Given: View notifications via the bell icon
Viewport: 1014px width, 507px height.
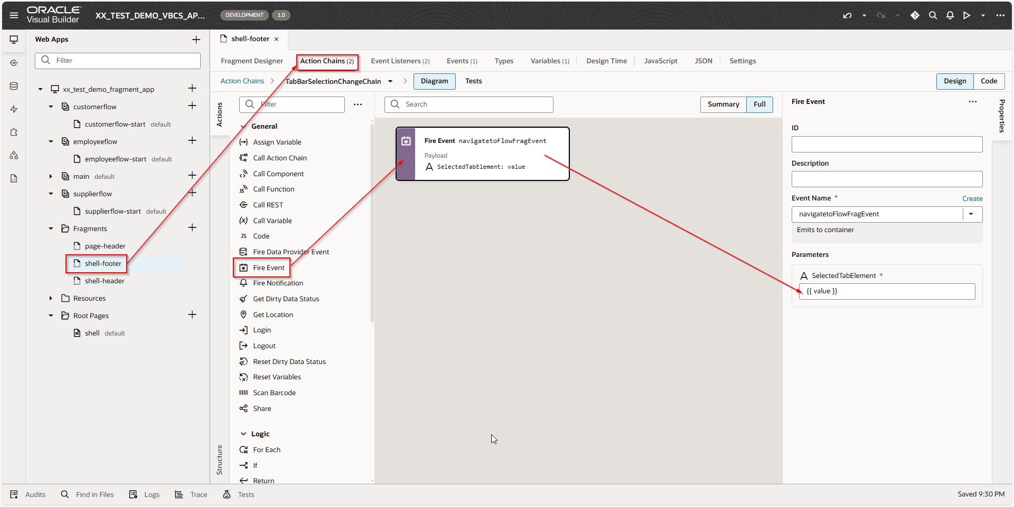Looking at the screenshot, I should 950,15.
